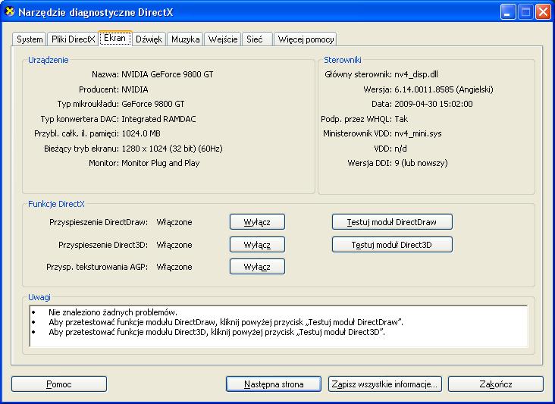555x404 pixels.
Task: Select the Sieć tab
Action: (255, 39)
